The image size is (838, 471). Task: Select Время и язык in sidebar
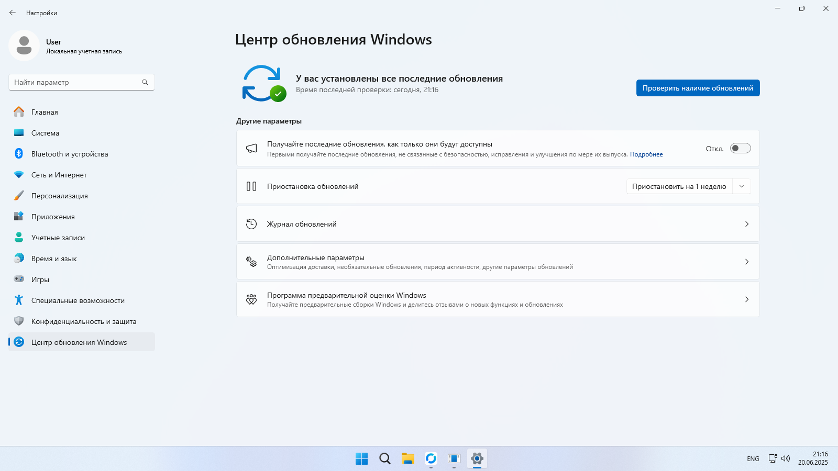pos(82,259)
